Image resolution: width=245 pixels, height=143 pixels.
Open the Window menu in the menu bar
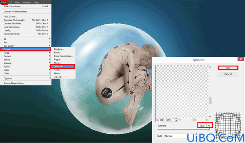coord(27,3)
